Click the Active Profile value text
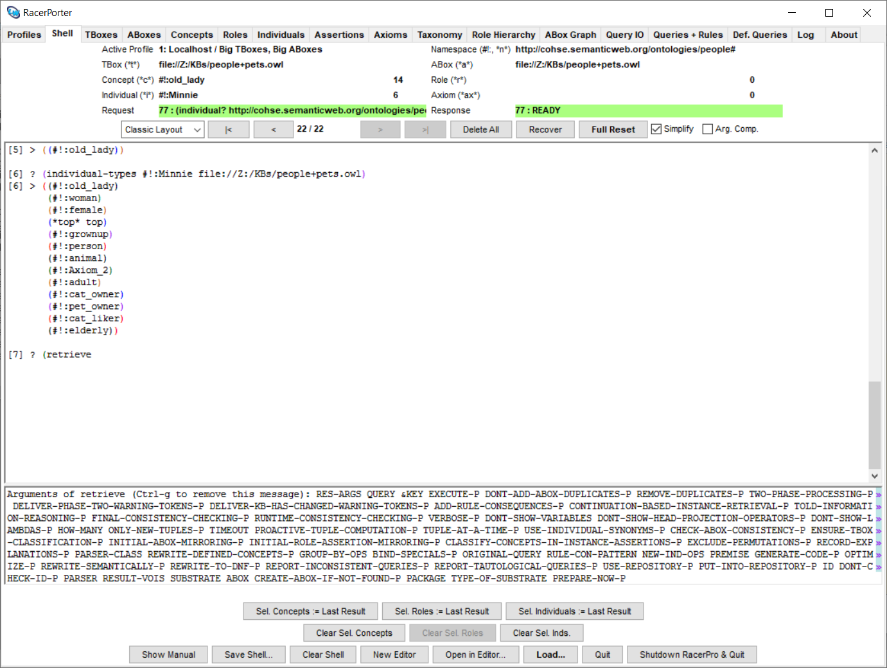 click(x=240, y=49)
